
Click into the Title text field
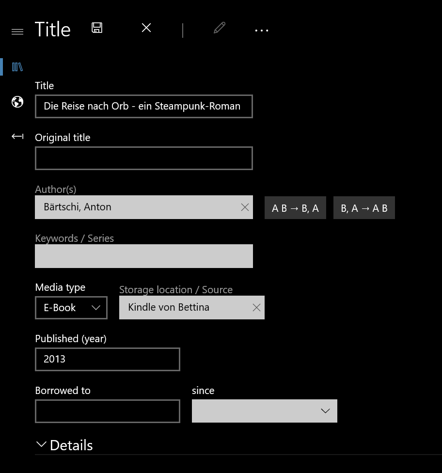[143, 107]
